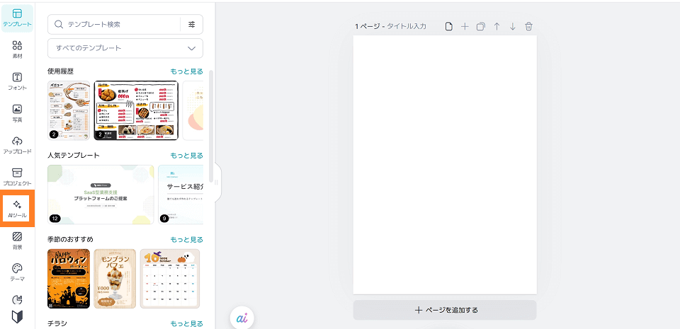Open the 素材 elements panel
This screenshot has width=680, height=329.
(17, 49)
